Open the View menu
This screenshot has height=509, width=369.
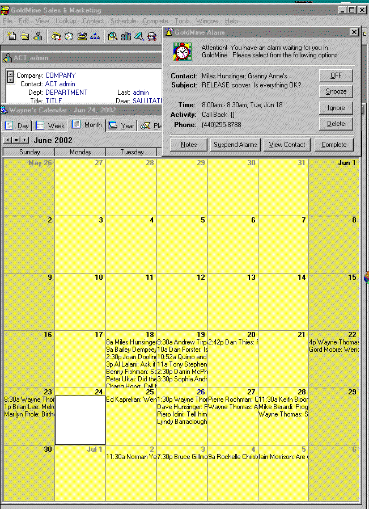click(42, 21)
